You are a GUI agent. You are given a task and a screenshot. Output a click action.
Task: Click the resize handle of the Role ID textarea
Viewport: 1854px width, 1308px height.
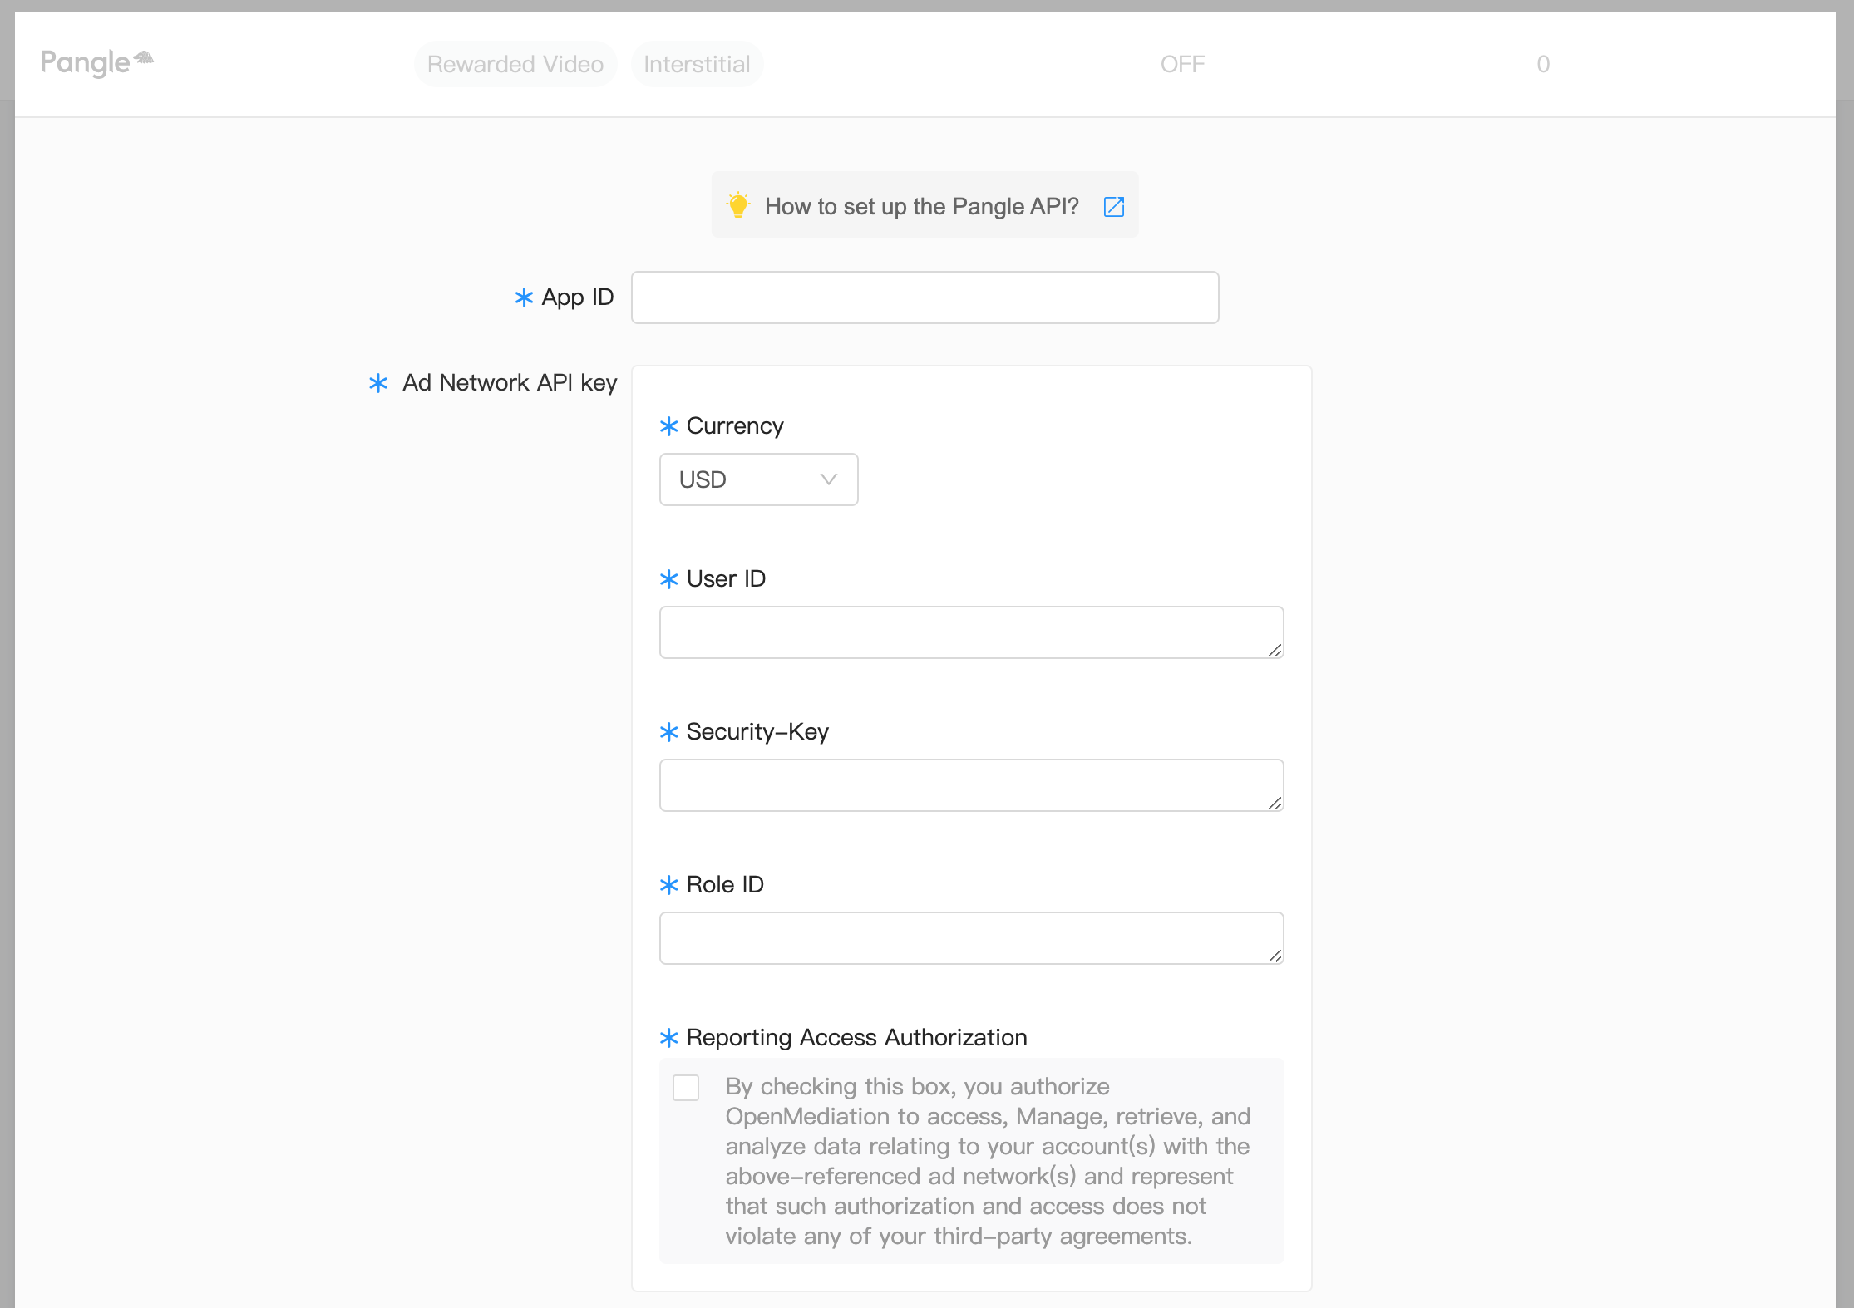pyautogui.click(x=1275, y=957)
